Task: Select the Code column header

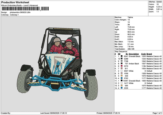Action: pos(143,54)
